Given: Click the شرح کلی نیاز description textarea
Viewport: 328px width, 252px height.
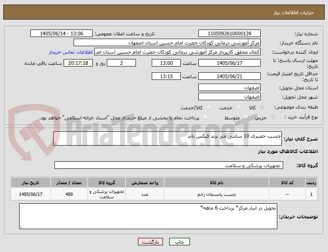Looking at the screenshot, I should click(168, 138).
